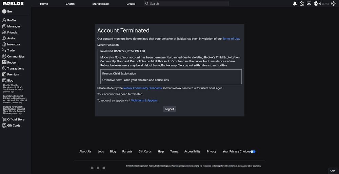
Task: Open the Profile sidebar label
Action: pos(12,20)
